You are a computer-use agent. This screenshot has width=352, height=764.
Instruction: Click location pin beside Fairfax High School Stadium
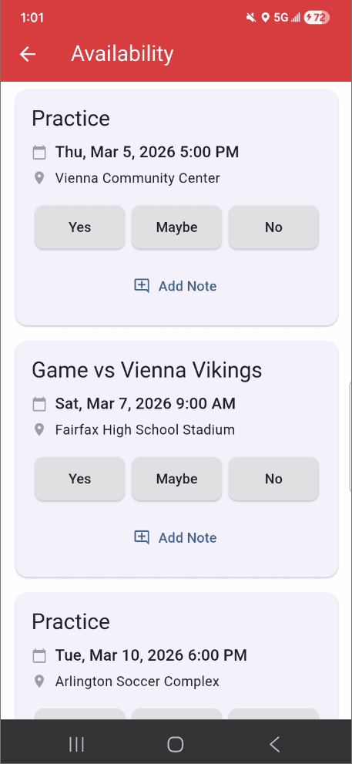click(x=39, y=429)
